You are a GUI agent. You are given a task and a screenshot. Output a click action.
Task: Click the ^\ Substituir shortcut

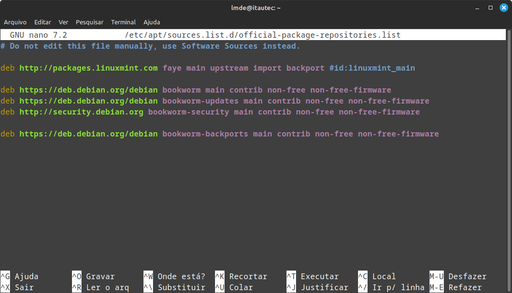click(174, 287)
